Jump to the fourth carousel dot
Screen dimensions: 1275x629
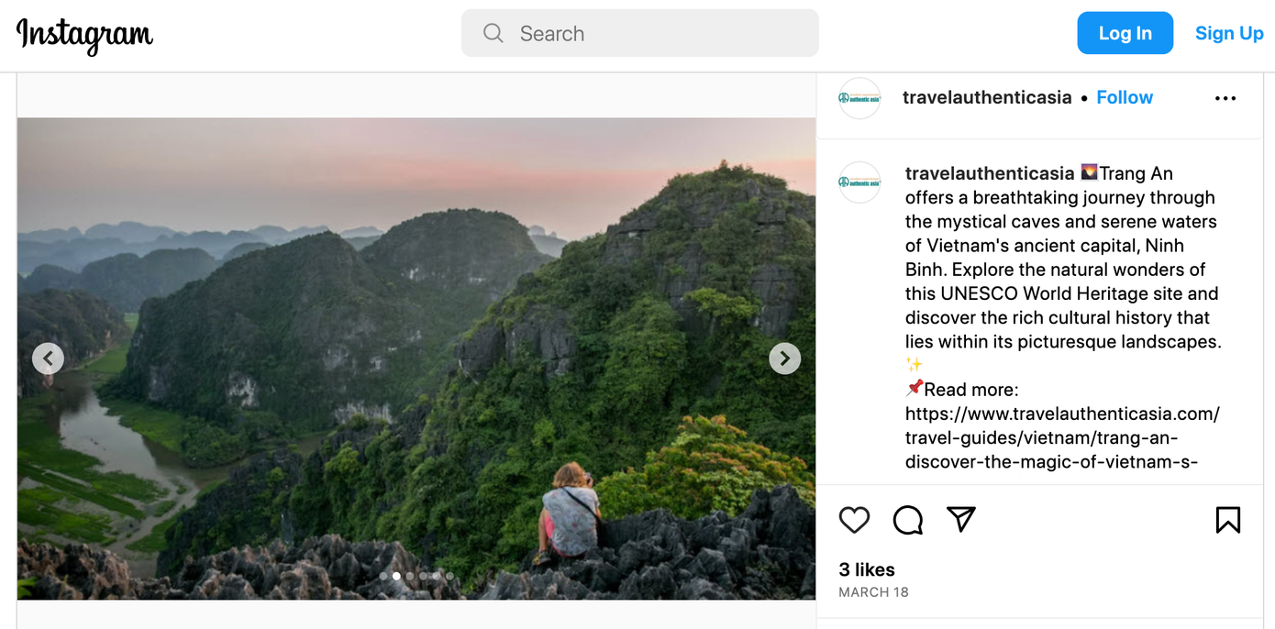[423, 575]
